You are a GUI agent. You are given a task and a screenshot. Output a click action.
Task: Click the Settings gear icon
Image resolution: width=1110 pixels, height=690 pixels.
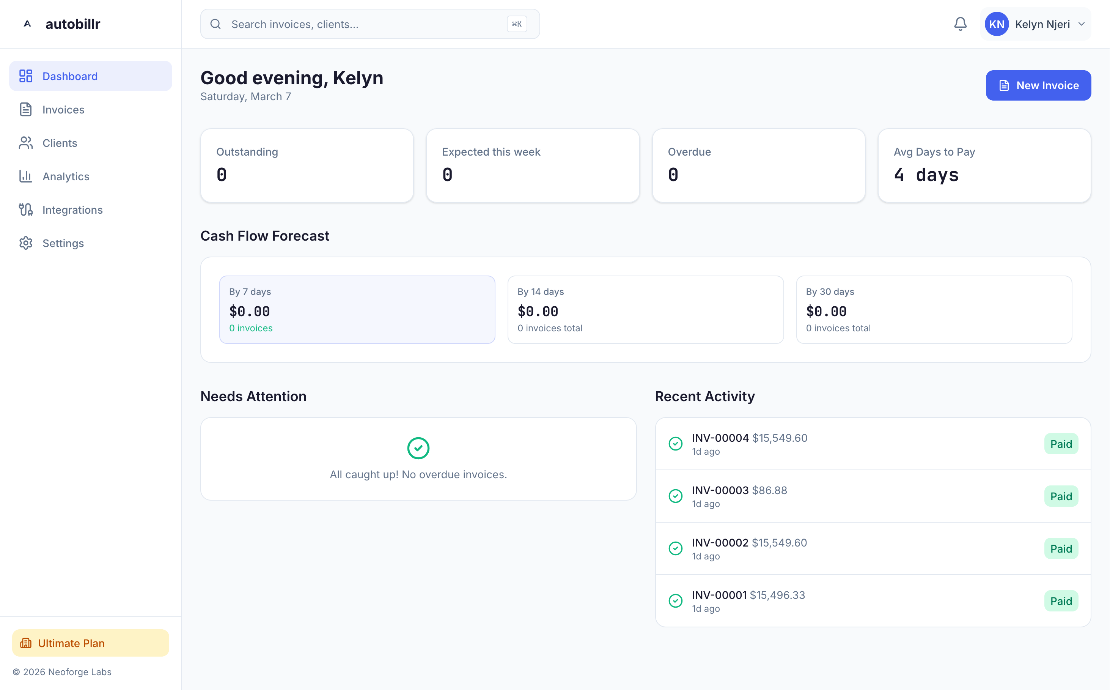pos(25,243)
